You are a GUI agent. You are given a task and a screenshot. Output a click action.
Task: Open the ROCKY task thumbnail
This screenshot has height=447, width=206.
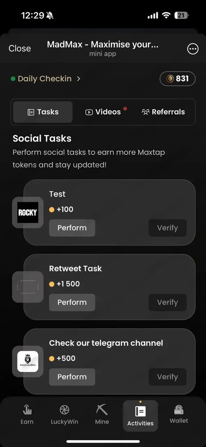coord(28,212)
